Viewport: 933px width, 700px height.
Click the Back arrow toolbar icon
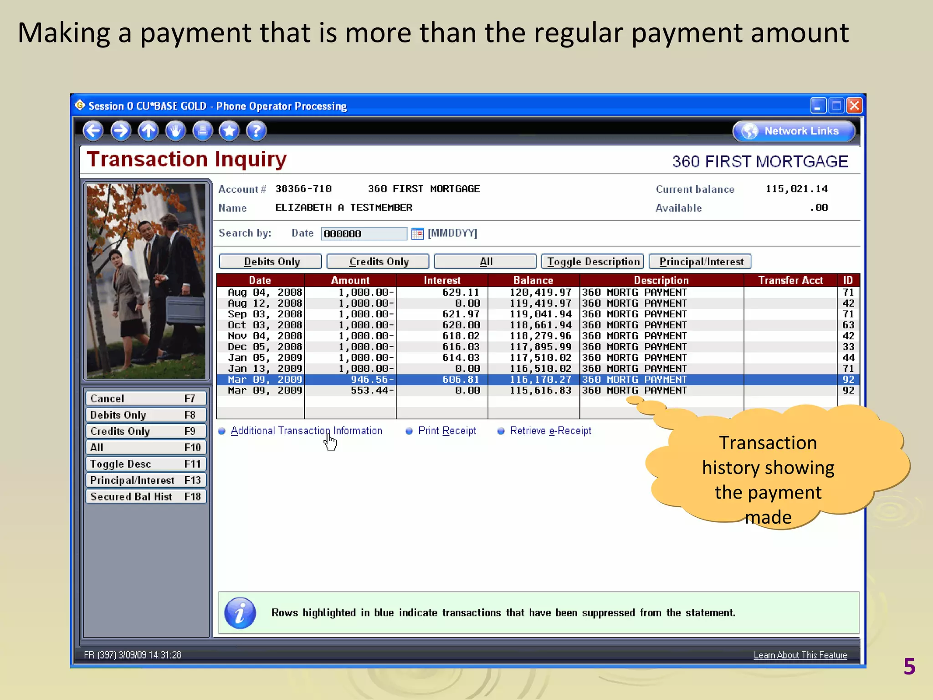[x=93, y=131]
